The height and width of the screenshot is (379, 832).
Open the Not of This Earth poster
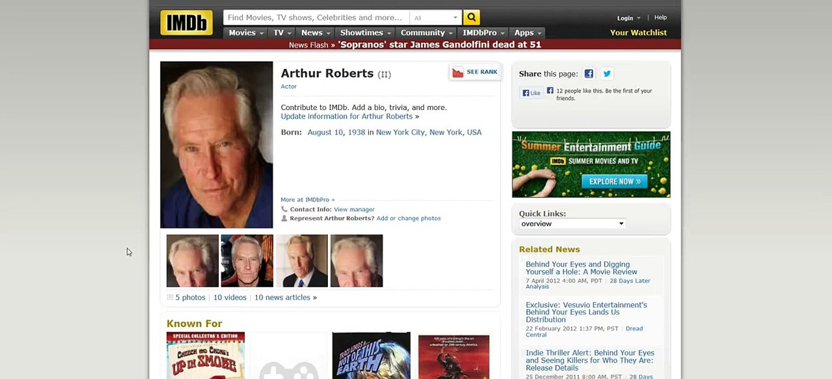coord(371,355)
